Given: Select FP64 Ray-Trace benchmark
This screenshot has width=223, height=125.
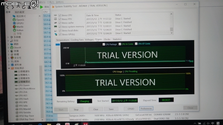Looking at the screenshot, I should point(27,119).
